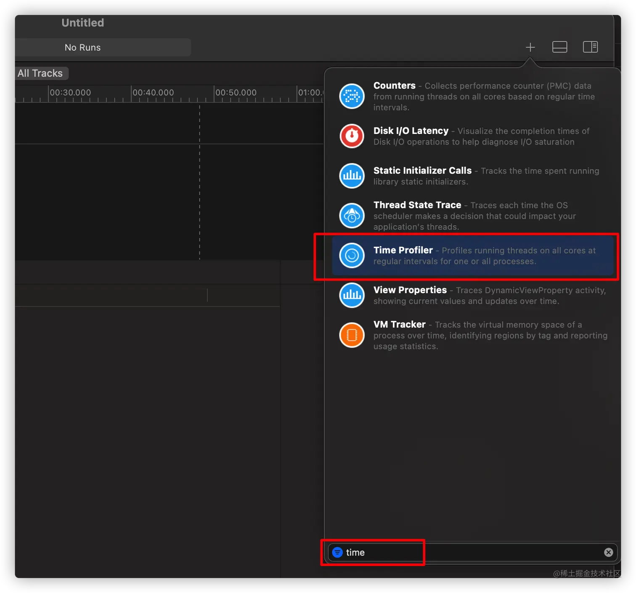This screenshot has height=593, width=636.
Task: Click the View Properties instrument icon
Action: (352, 295)
